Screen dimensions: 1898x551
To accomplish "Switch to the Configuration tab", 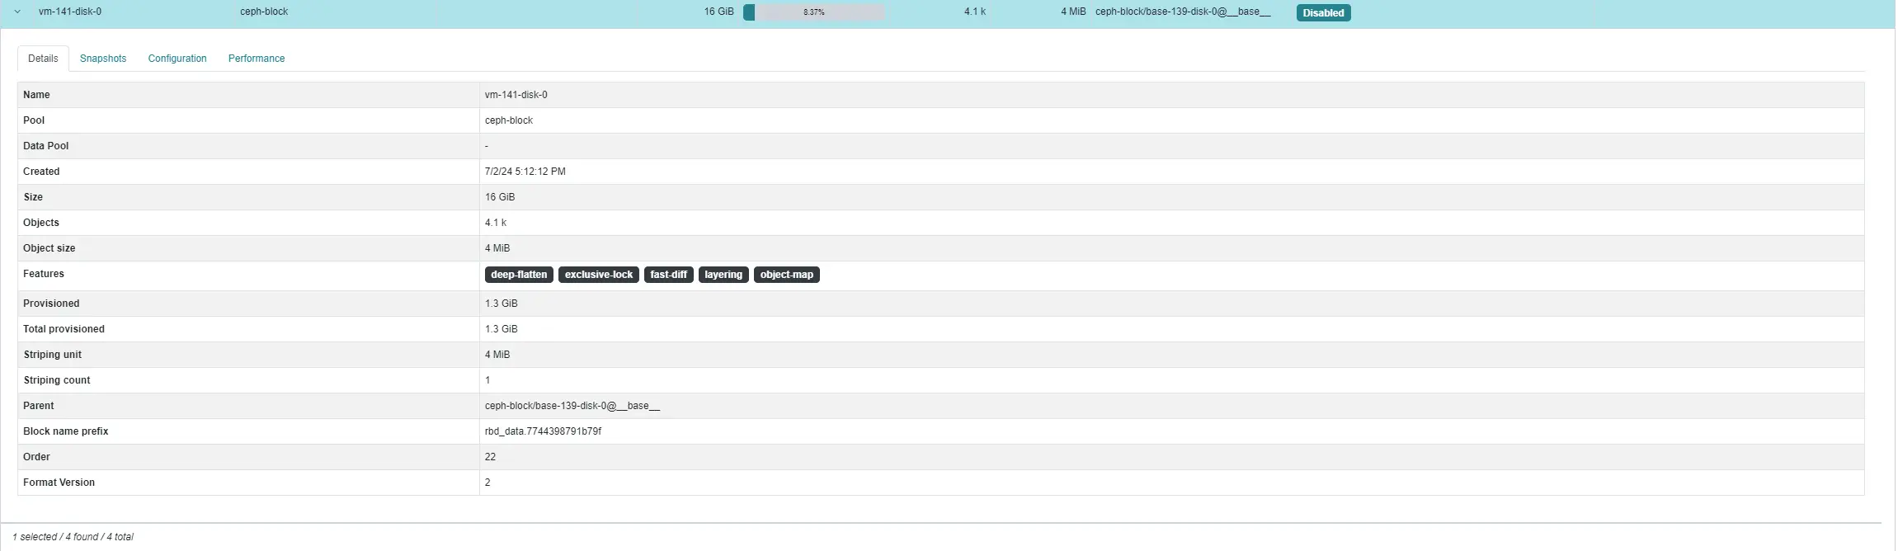I will coord(177,59).
